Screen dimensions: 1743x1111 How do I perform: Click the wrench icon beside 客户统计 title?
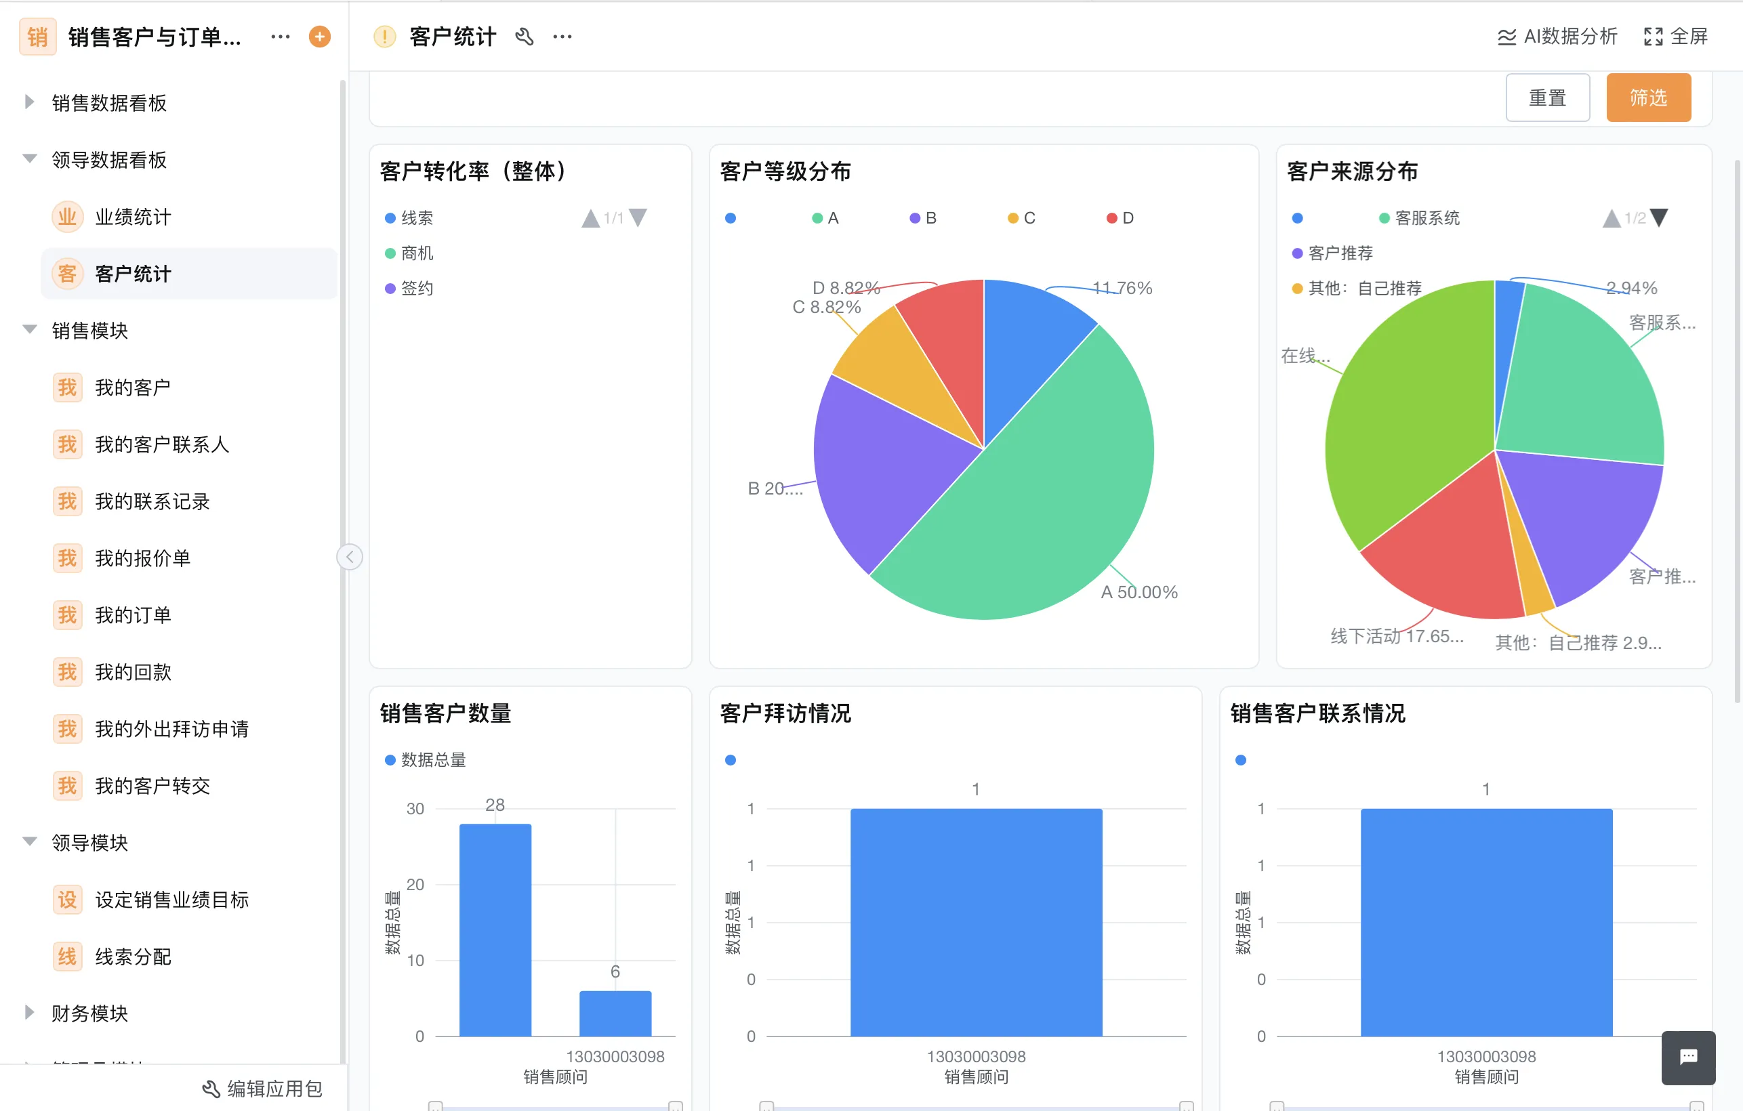pos(525,36)
